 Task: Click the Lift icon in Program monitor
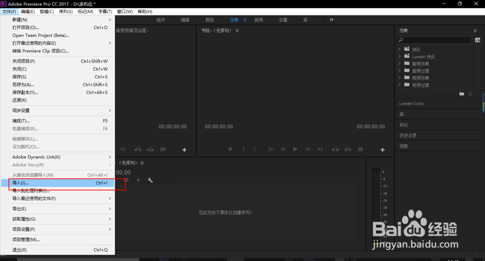click(335, 149)
